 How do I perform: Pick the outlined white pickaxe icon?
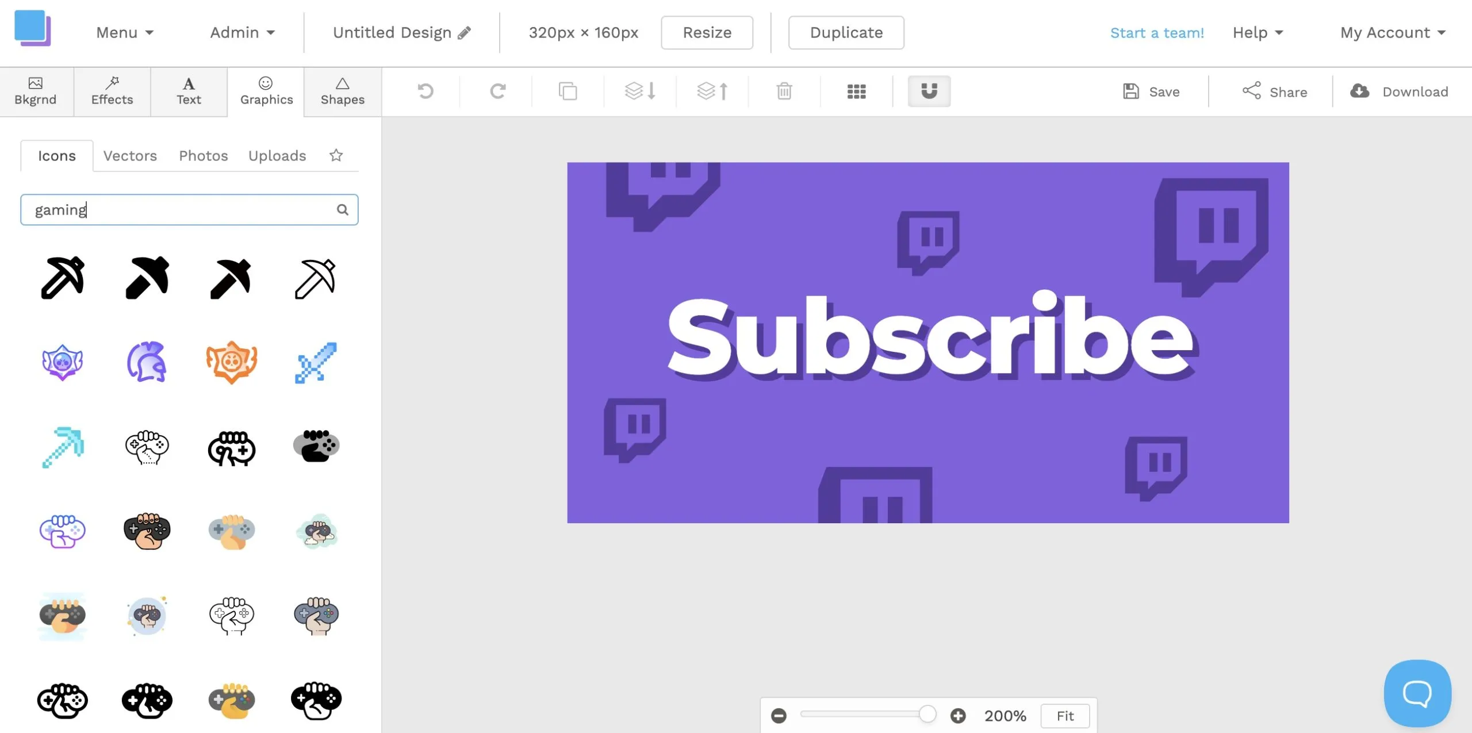316,279
